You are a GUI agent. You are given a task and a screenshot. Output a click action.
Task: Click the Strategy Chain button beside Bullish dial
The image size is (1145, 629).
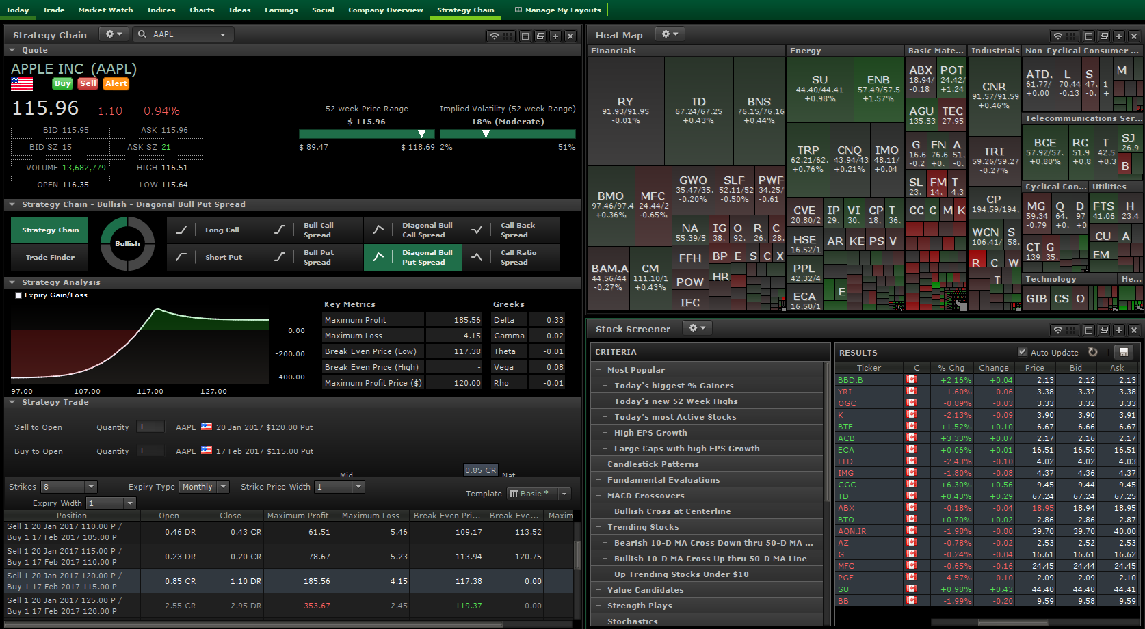click(x=50, y=230)
